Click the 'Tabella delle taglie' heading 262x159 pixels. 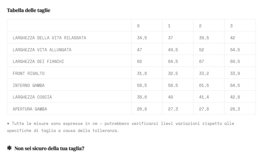coord(29,10)
